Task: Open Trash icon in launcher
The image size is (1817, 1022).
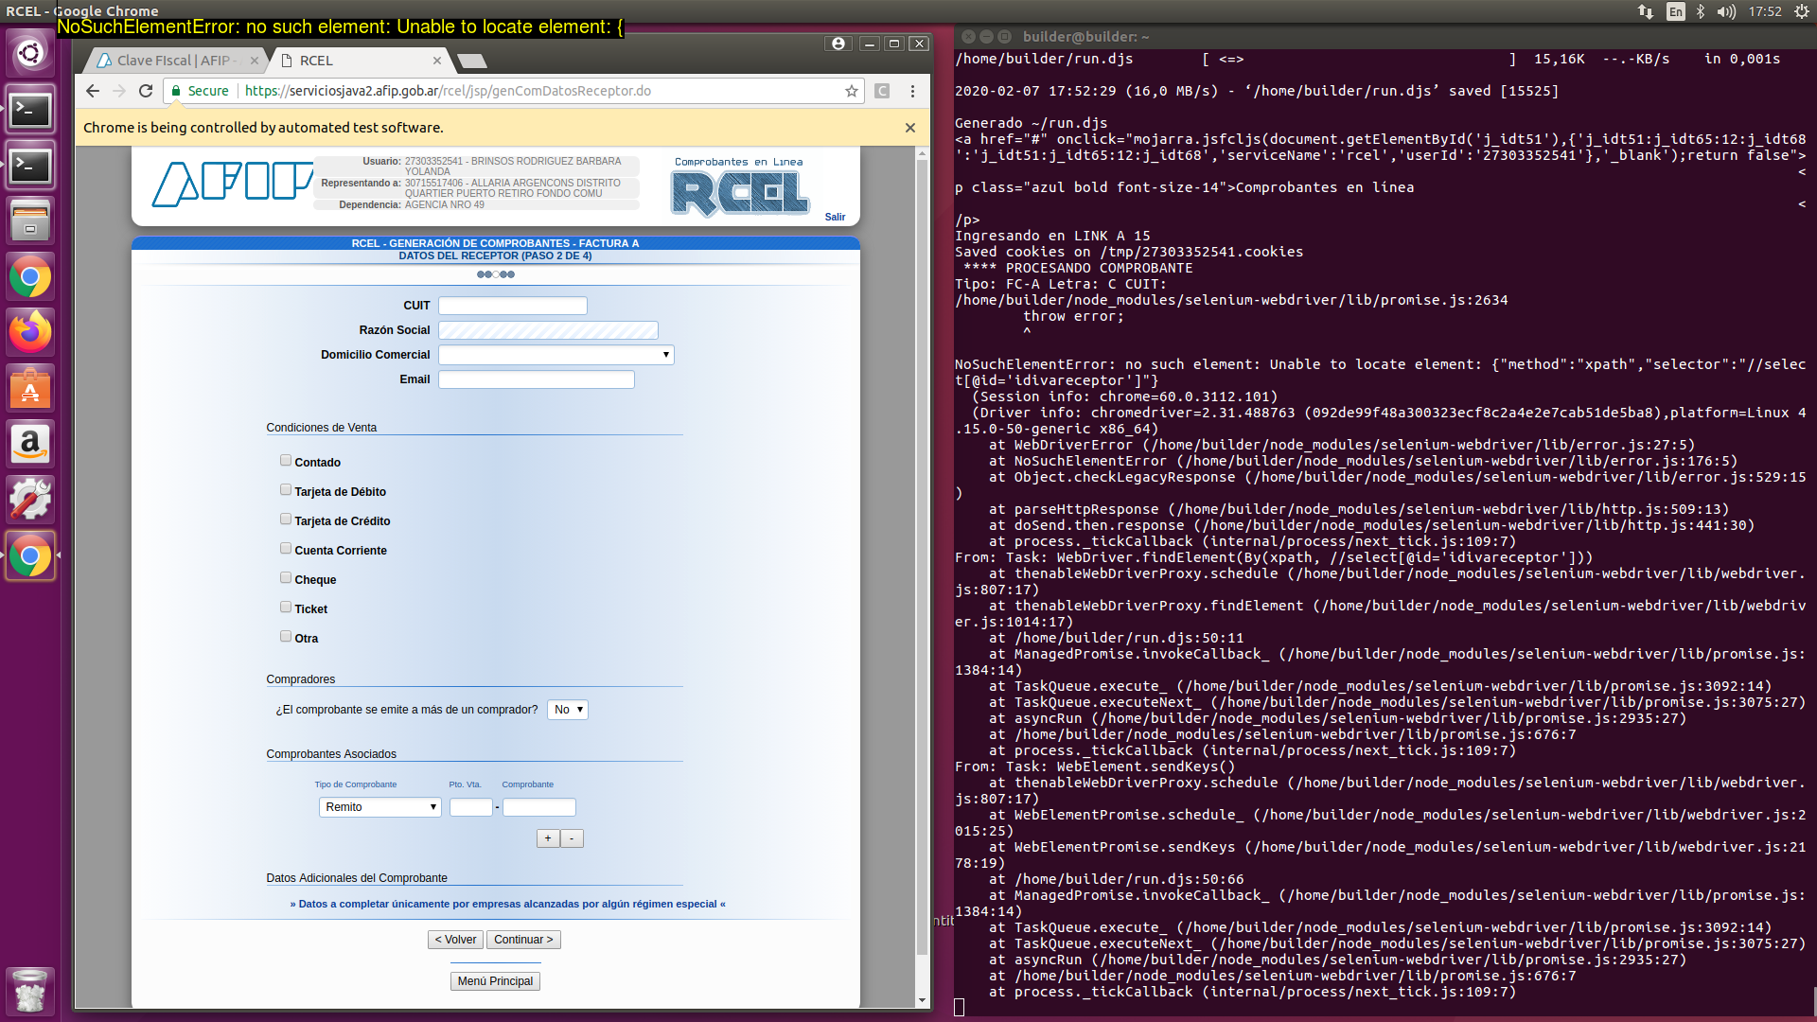Action: click(x=30, y=991)
